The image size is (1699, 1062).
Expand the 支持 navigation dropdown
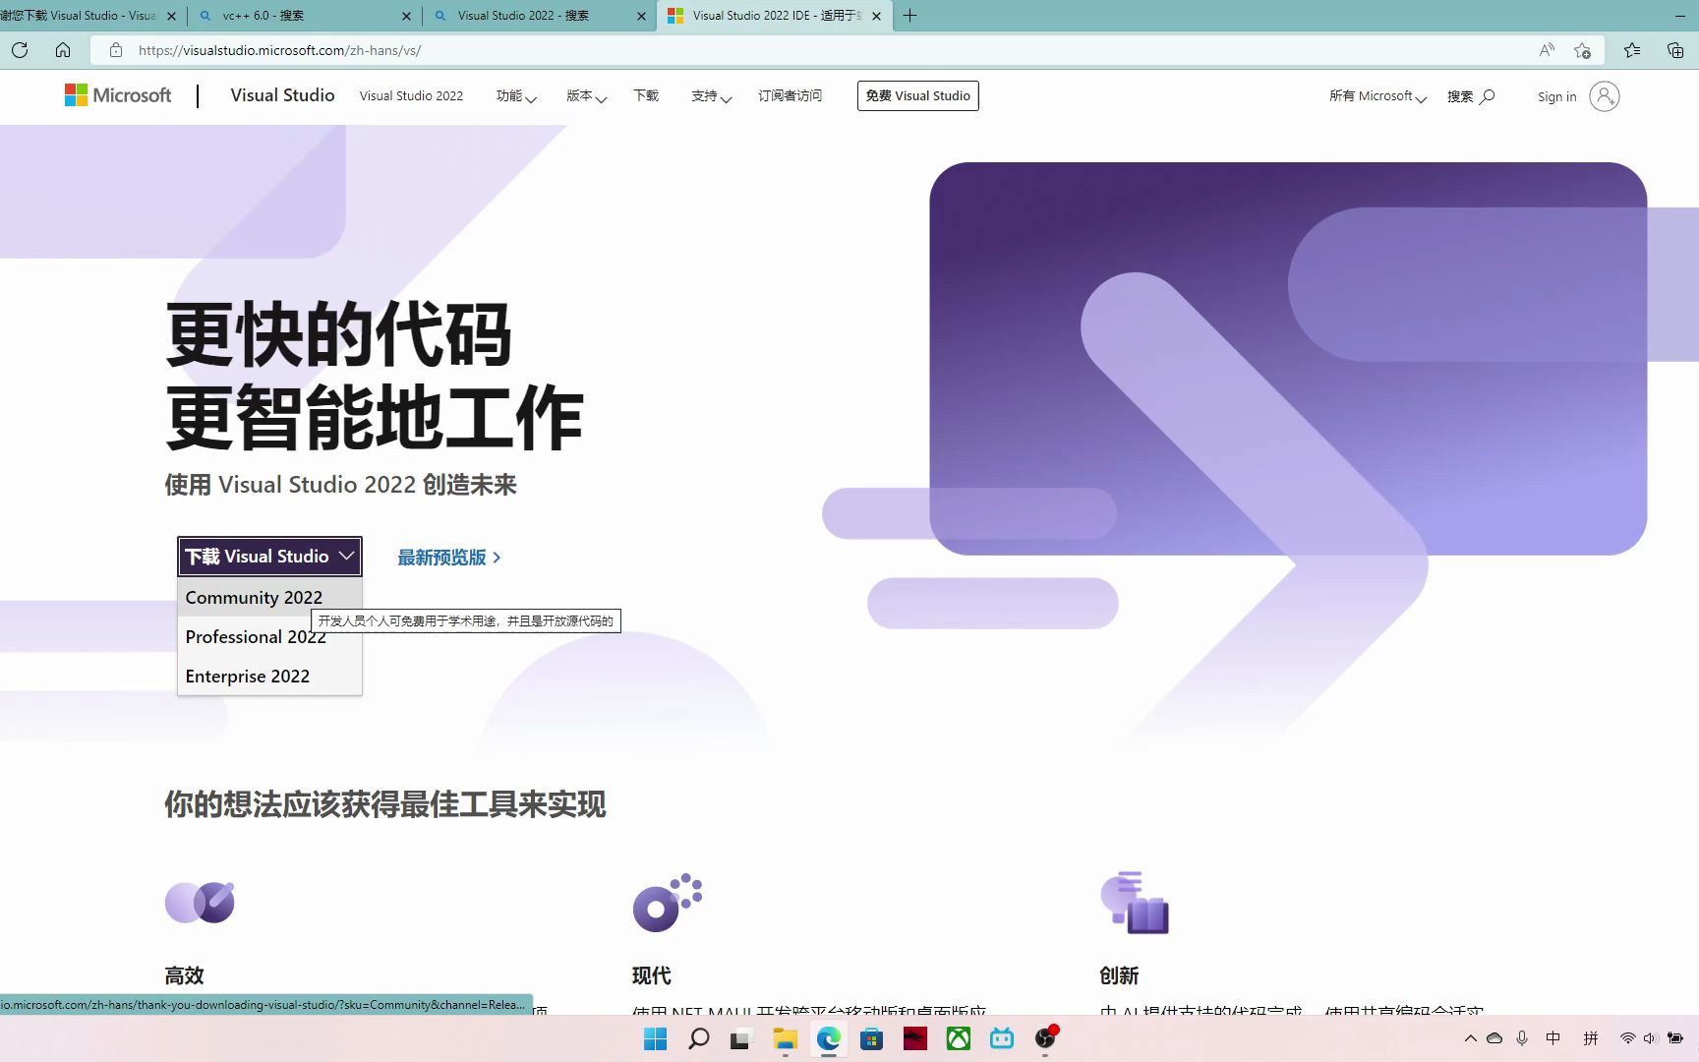pyautogui.click(x=711, y=95)
